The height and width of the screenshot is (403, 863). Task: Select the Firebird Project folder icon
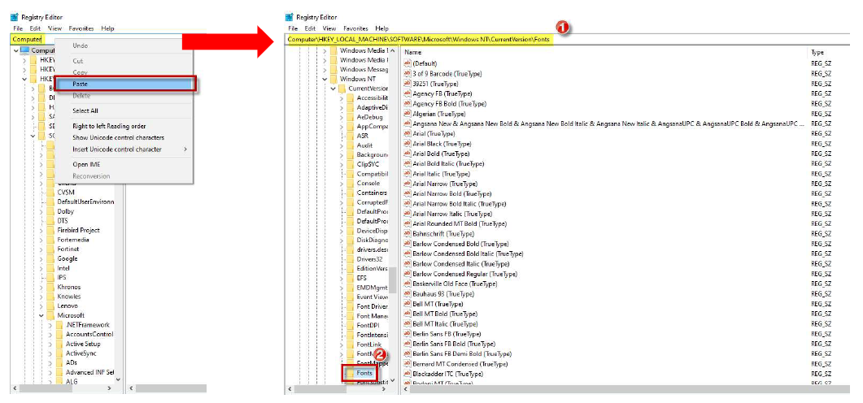pyautogui.click(x=50, y=230)
